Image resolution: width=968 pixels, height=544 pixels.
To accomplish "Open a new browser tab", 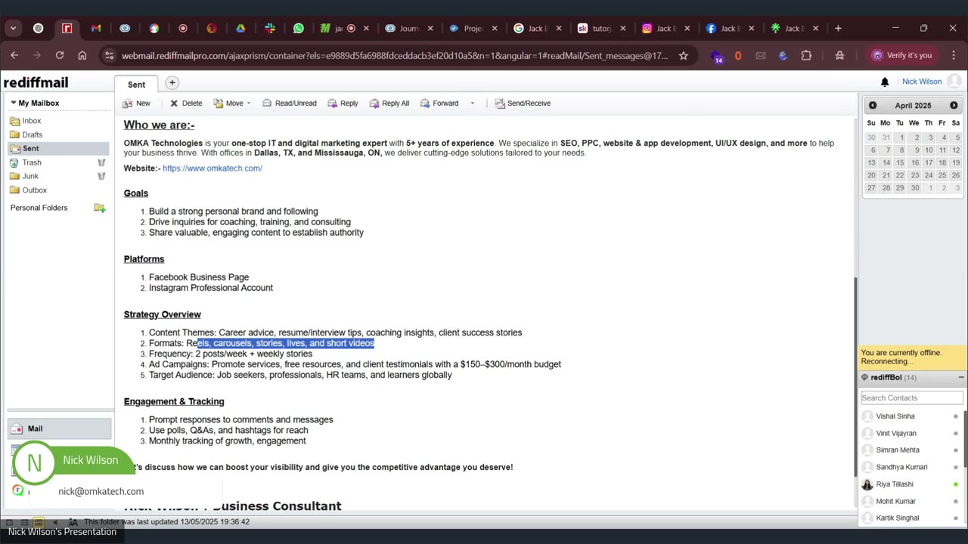I will click(838, 28).
